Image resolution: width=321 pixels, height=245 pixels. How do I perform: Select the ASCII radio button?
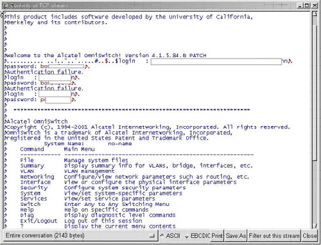coord(171,236)
